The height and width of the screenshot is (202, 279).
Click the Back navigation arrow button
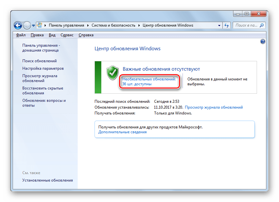(18, 25)
